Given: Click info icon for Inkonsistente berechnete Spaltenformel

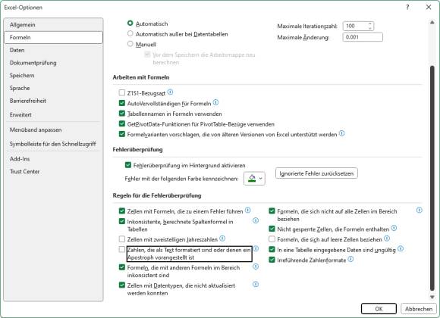Looking at the screenshot, I should [x=256, y=220].
